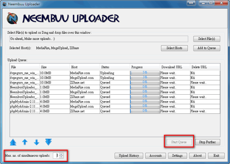Image resolution: width=230 pixels, height=164 pixels.
Task: Click Stop Further button
Action: click(x=207, y=142)
